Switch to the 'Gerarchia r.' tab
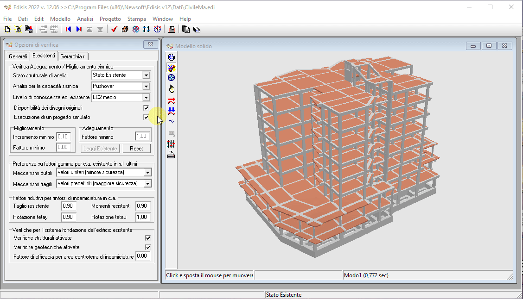Screen dimensions: 523x299 click(x=73, y=56)
